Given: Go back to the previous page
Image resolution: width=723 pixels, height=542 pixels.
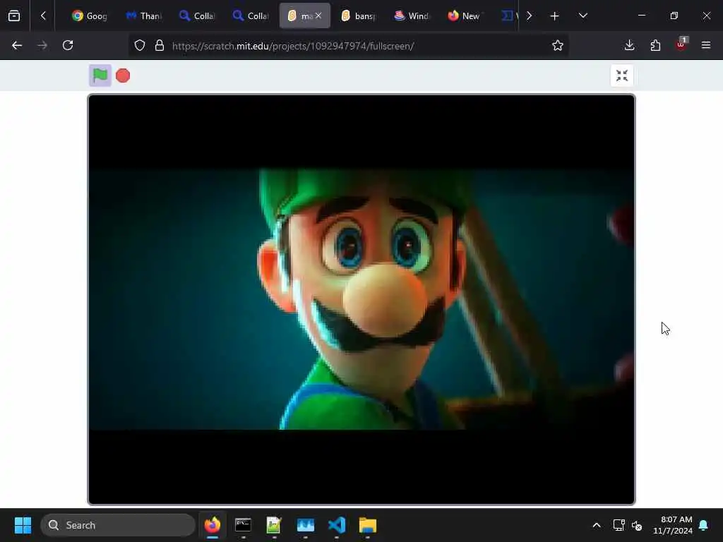Looking at the screenshot, I should (x=17, y=45).
